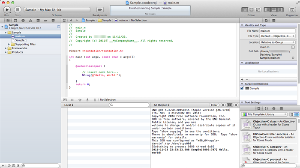Screen dimensions: 300x168
Task: Show only the variables view
Action: tap(224, 105)
